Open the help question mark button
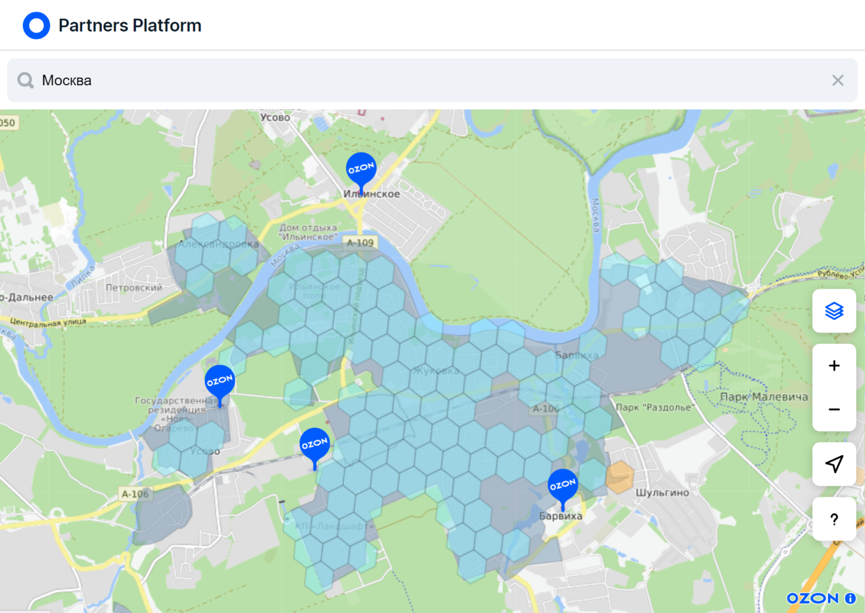 pyautogui.click(x=834, y=519)
